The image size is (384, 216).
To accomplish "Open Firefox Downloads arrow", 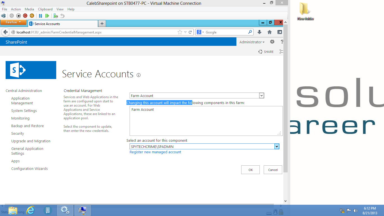I will pyautogui.click(x=259, y=32).
